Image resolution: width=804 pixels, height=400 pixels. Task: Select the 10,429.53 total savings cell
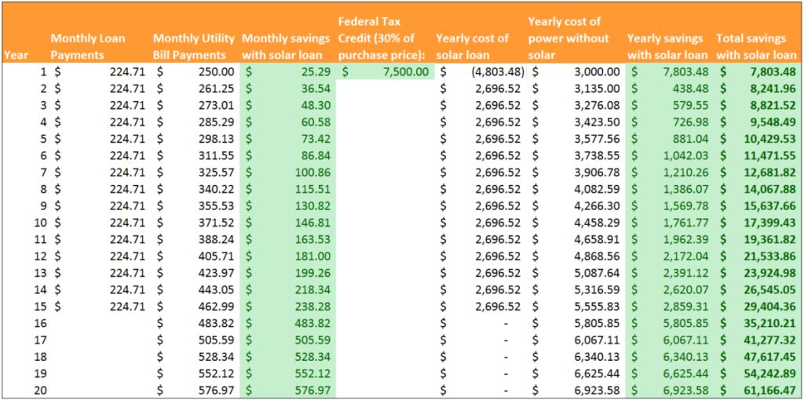point(756,139)
